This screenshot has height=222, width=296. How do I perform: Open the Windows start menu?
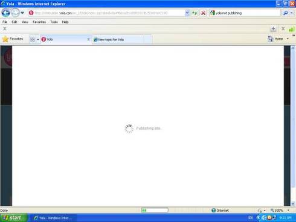click(x=14, y=218)
